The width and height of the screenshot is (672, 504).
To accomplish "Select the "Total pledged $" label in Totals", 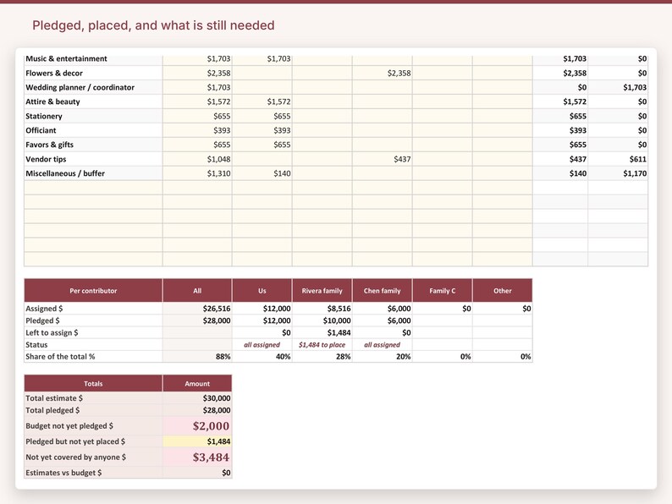I will pyautogui.click(x=52, y=410).
